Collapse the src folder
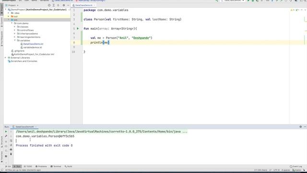The height and width of the screenshot is (173, 307). click(x=9, y=20)
